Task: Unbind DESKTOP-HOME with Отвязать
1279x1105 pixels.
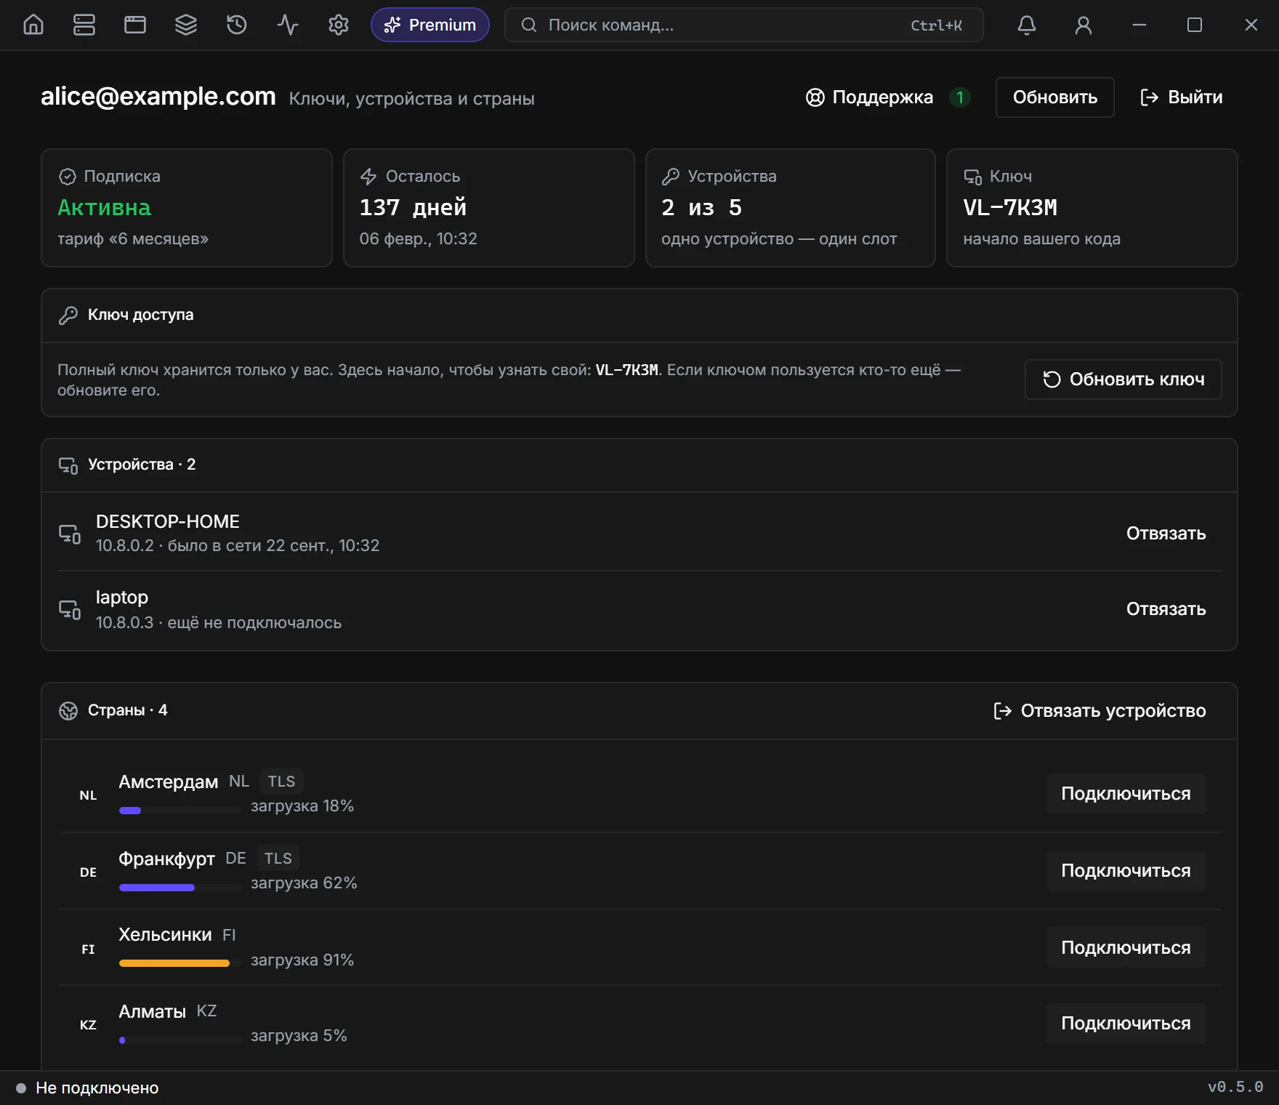Action: pos(1166,534)
